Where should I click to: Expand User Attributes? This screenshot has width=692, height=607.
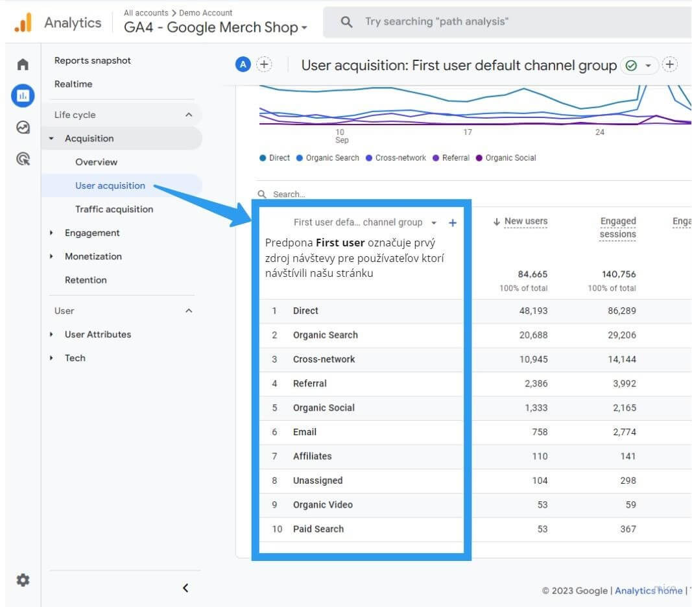pos(51,334)
